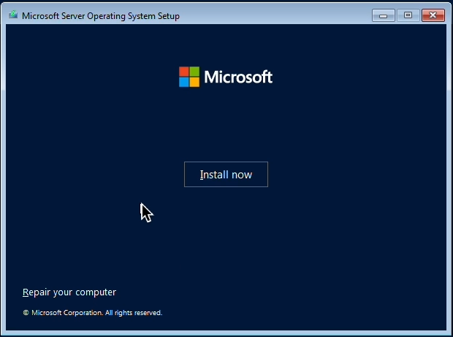Image resolution: width=453 pixels, height=337 pixels.
Task: Maximize the setup window
Action: point(408,15)
